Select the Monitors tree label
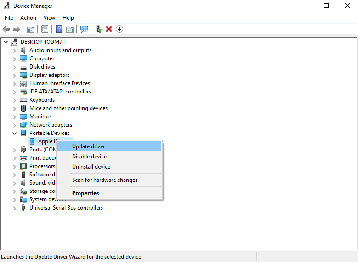Viewport: 358px width, 262px height. 40,116
